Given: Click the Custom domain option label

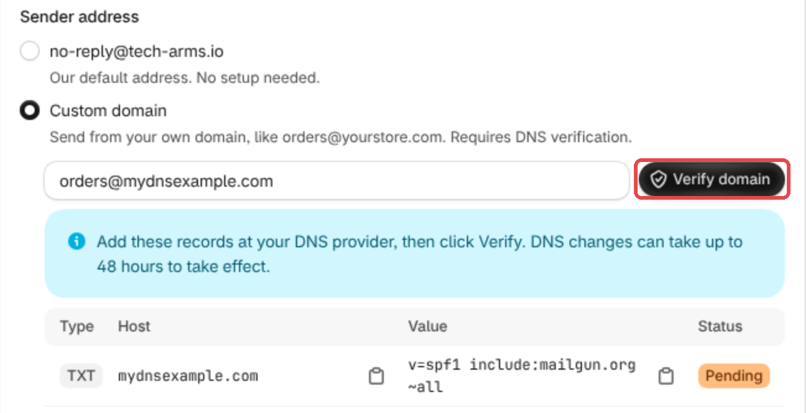Looking at the screenshot, I should (108, 111).
